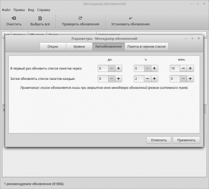This screenshot has height=189, width=209.
Task: Open the Файл menu
Action: tap(6, 10)
